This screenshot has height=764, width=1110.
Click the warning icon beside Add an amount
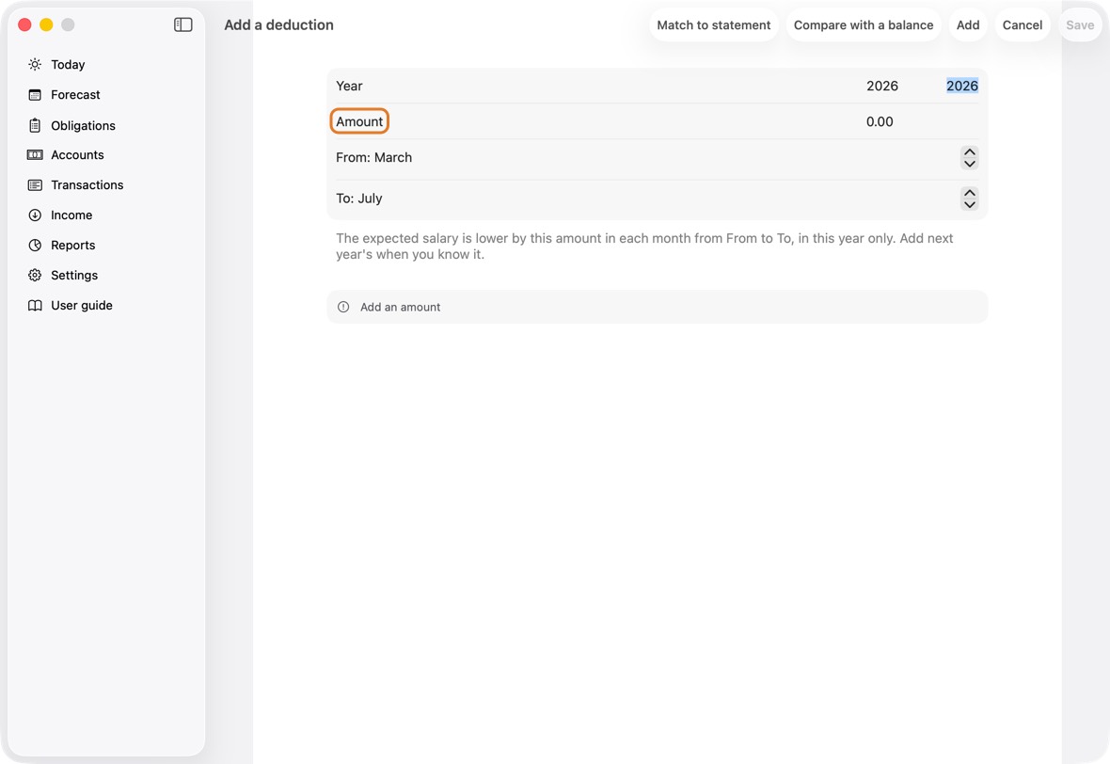pyautogui.click(x=343, y=307)
